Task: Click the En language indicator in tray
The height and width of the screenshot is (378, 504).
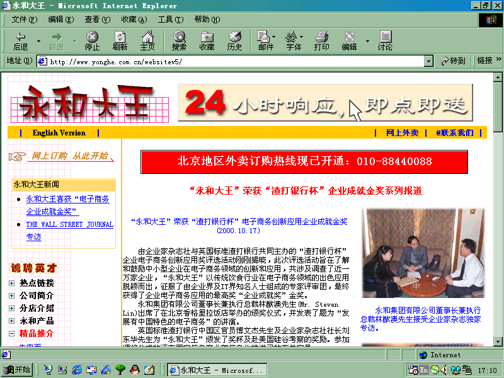Action: (424, 370)
